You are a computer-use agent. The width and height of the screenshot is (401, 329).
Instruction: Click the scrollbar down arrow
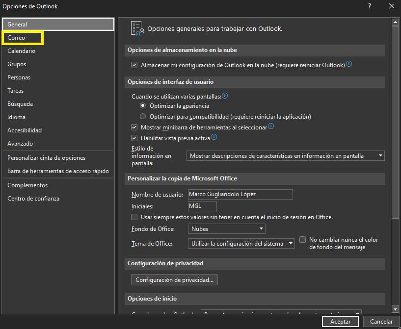click(x=396, y=309)
